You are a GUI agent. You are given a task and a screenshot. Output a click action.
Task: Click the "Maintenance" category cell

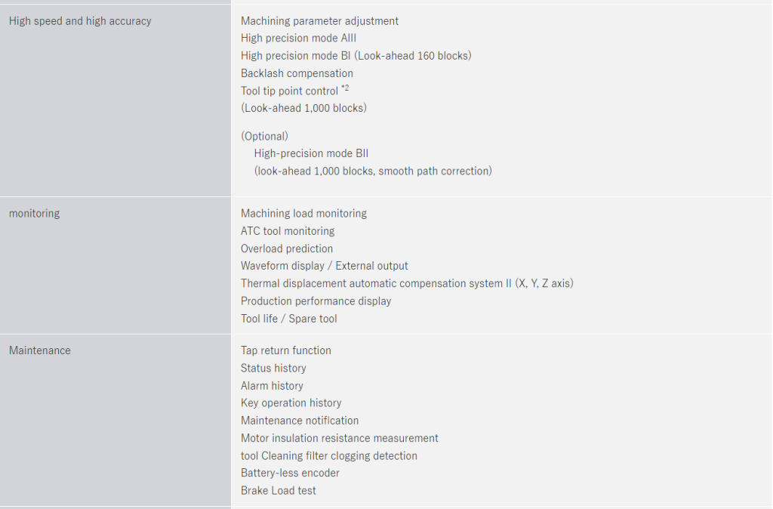40,350
